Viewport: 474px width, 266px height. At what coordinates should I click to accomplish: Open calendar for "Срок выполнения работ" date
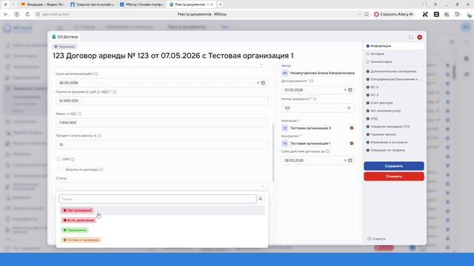[x=263, y=83]
